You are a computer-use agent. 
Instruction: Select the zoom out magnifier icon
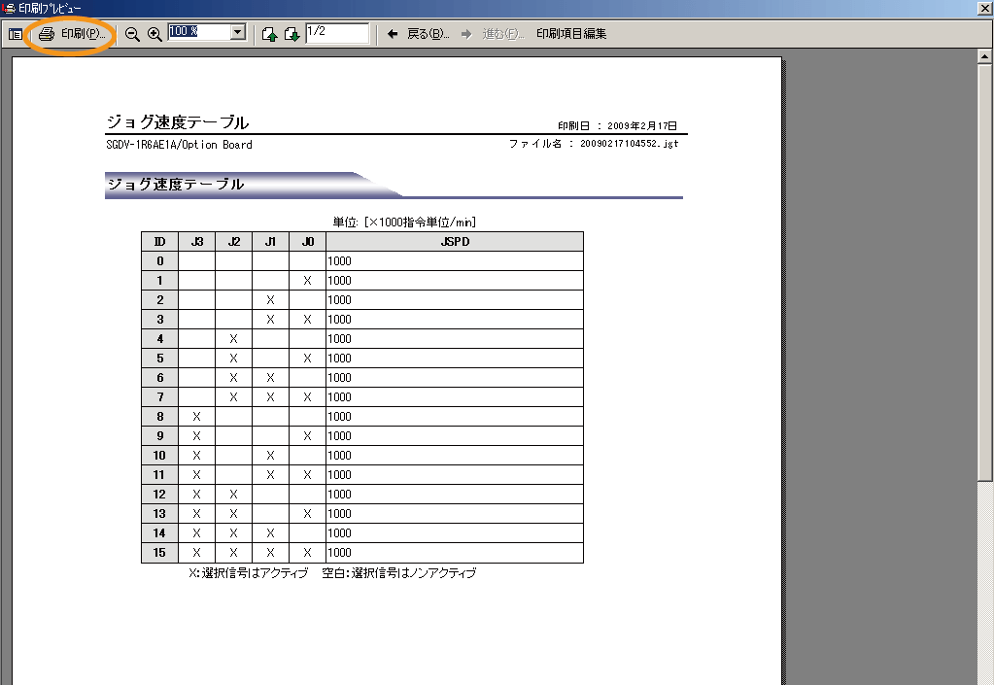131,32
